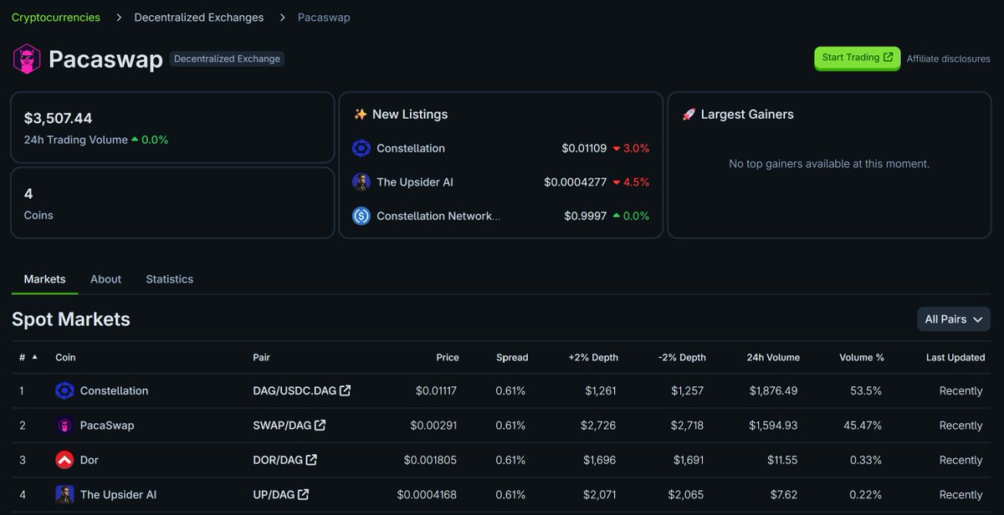Sort by the 24h Volume column header

pos(773,357)
